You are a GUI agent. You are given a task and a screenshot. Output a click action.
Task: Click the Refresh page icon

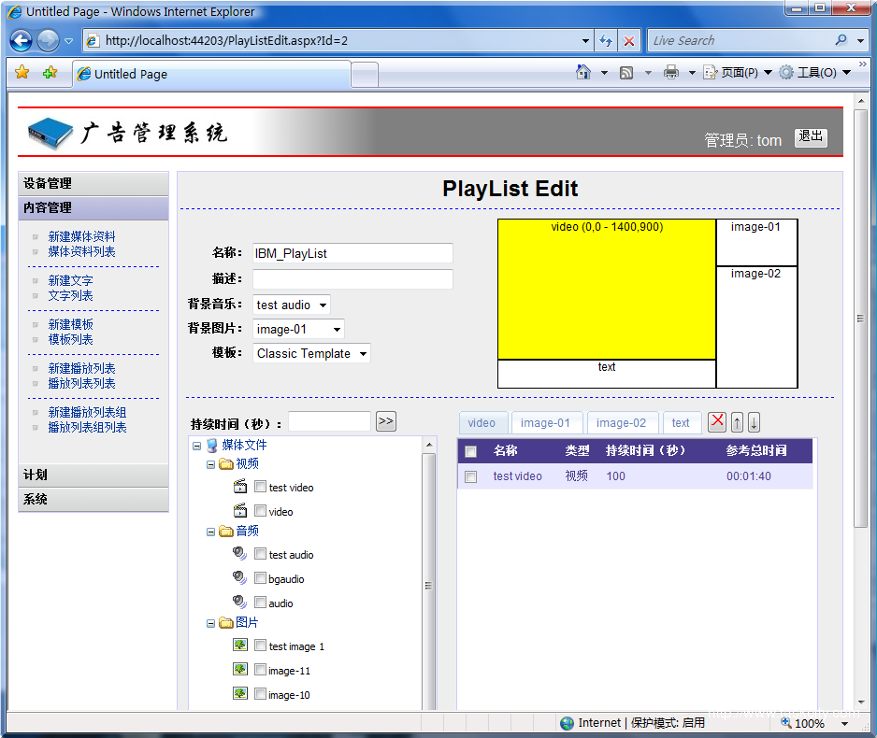click(x=606, y=40)
